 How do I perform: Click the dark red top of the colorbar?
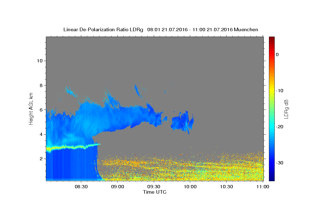pyautogui.click(x=272, y=39)
